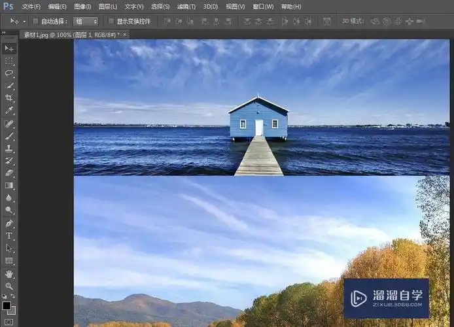Activate the Hand tool
454x327 pixels.
pyautogui.click(x=9, y=274)
